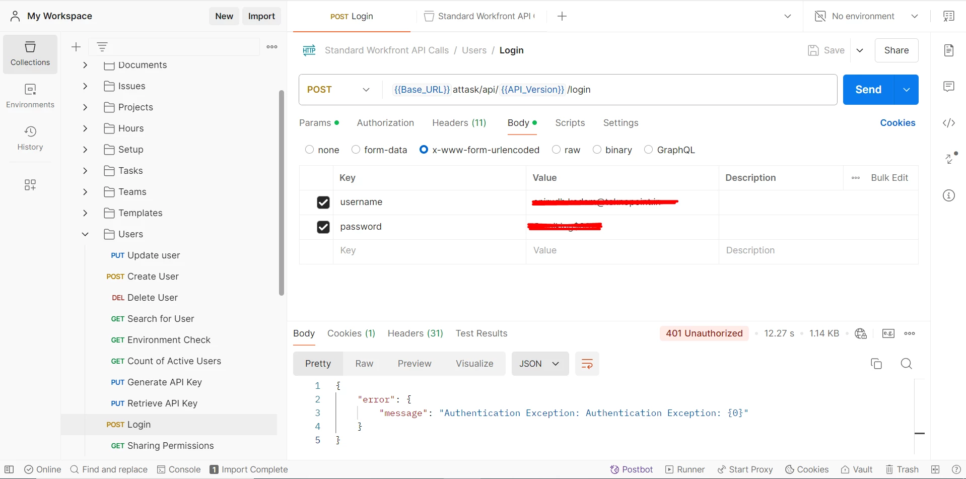Select the form-data body type
The image size is (966, 479).
[356, 150]
